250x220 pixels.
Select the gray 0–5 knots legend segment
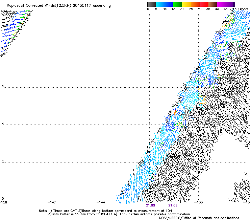pyautogui.click(x=152, y=4)
